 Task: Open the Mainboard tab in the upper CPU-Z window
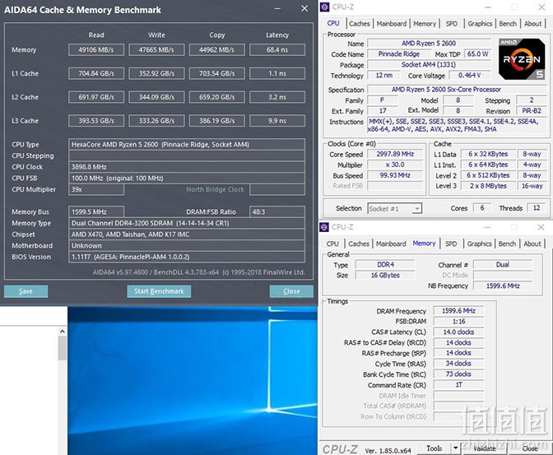tap(392, 24)
